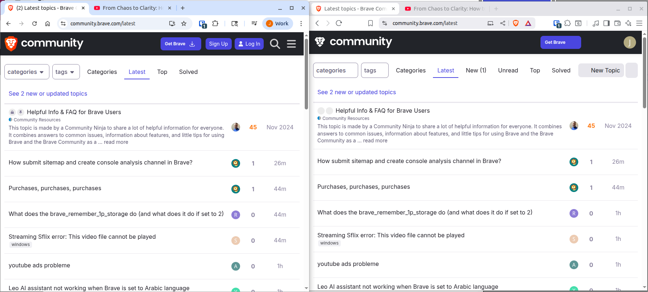Click the Brave address bar URL
Screen dimensions: 648x292
[425, 23]
